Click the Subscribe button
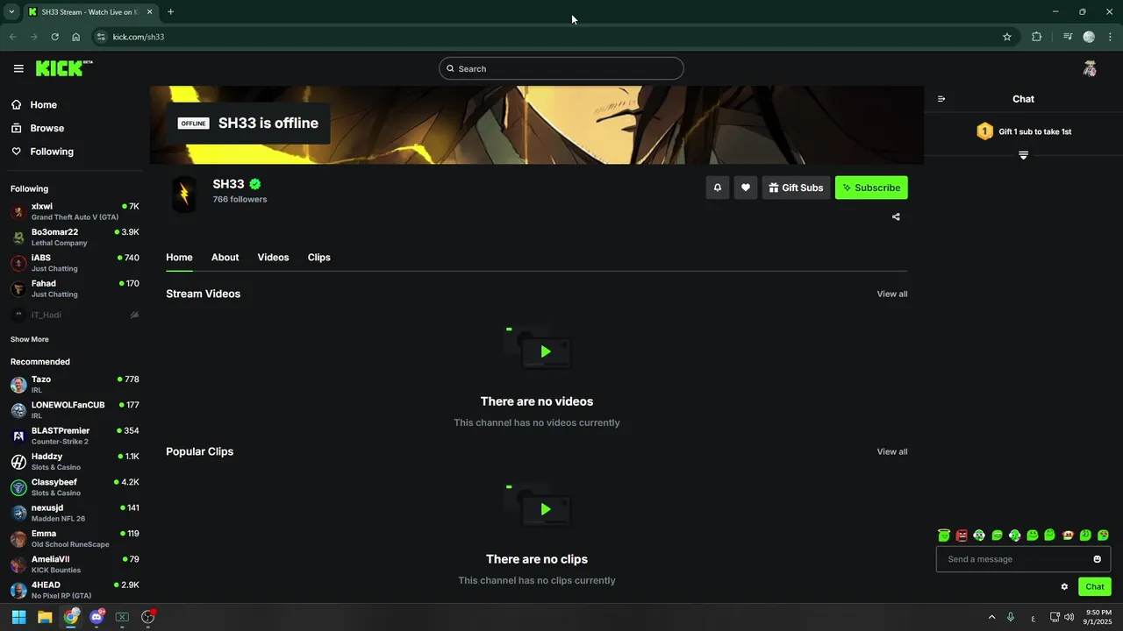This screenshot has height=631, width=1123. pos(871,188)
